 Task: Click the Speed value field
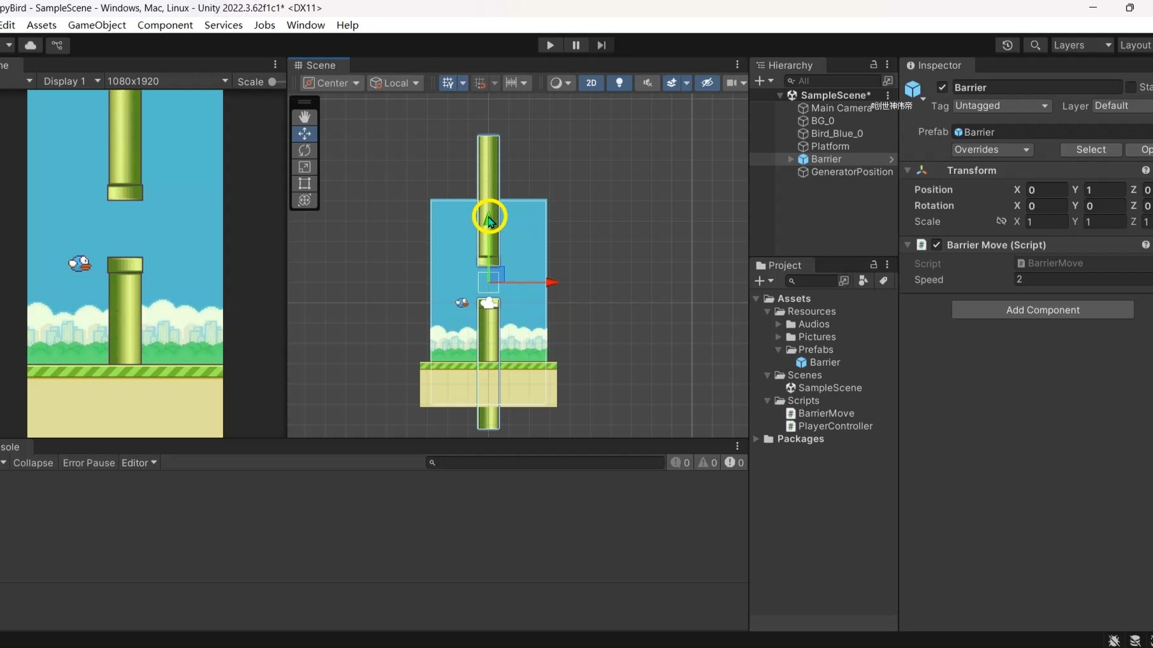[x=1083, y=279]
